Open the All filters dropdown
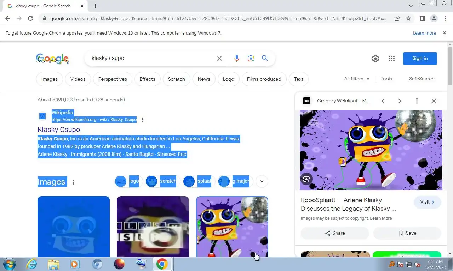Image resolution: width=453 pixels, height=271 pixels. pos(357,79)
